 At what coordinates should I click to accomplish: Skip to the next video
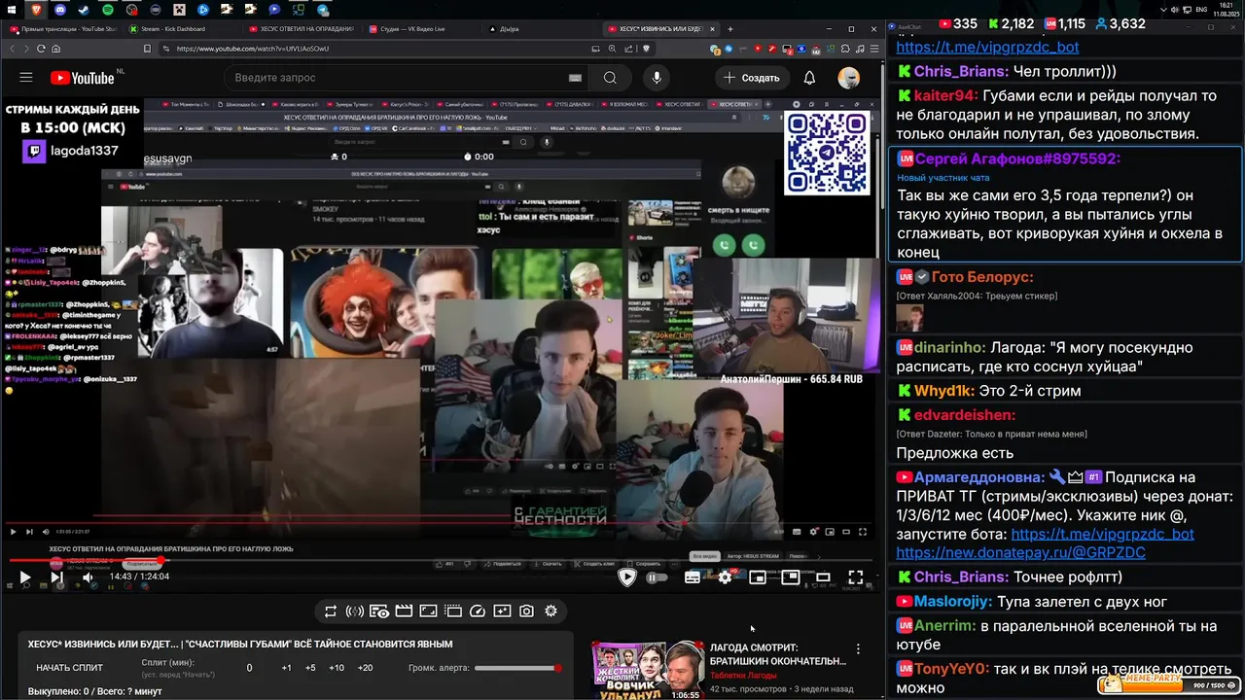click(x=56, y=577)
